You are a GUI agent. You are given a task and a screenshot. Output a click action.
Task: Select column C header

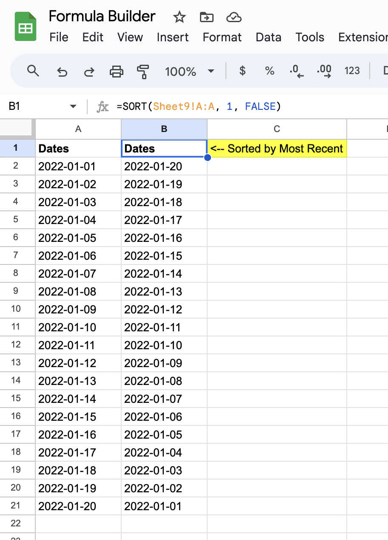tap(277, 129)
